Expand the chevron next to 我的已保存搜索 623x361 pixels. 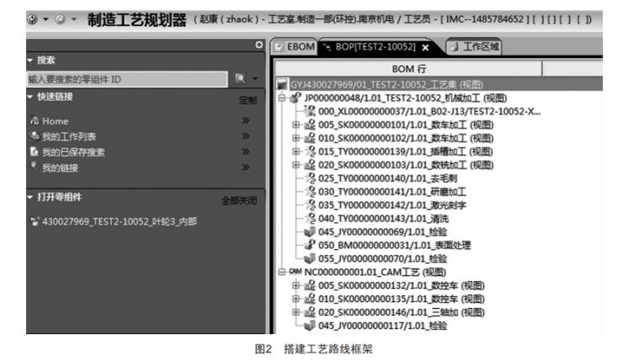[246, 151]
